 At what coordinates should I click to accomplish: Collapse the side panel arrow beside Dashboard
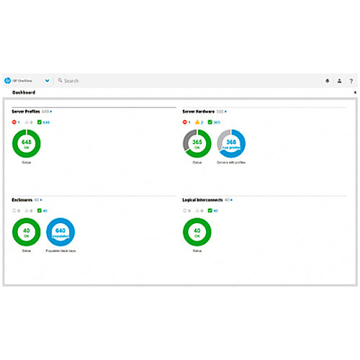pyautogui.click(x=355, y=92)
